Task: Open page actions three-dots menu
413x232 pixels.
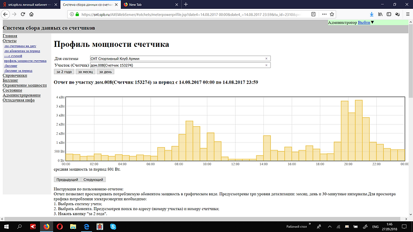Action: [x=324, y=14]
